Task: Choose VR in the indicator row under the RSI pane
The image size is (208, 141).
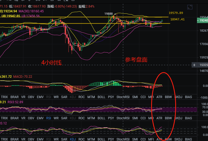Action: pyautogui.click(x=23, y=118)
